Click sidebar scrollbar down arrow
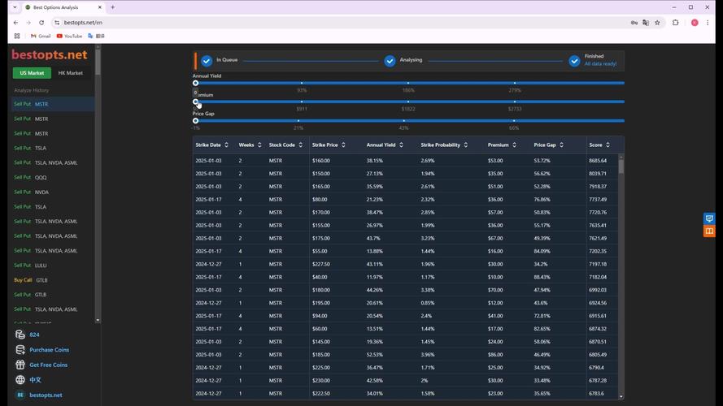Image resolution: width=723 pixels, height=406 pixels. click(x=98, y=320)
